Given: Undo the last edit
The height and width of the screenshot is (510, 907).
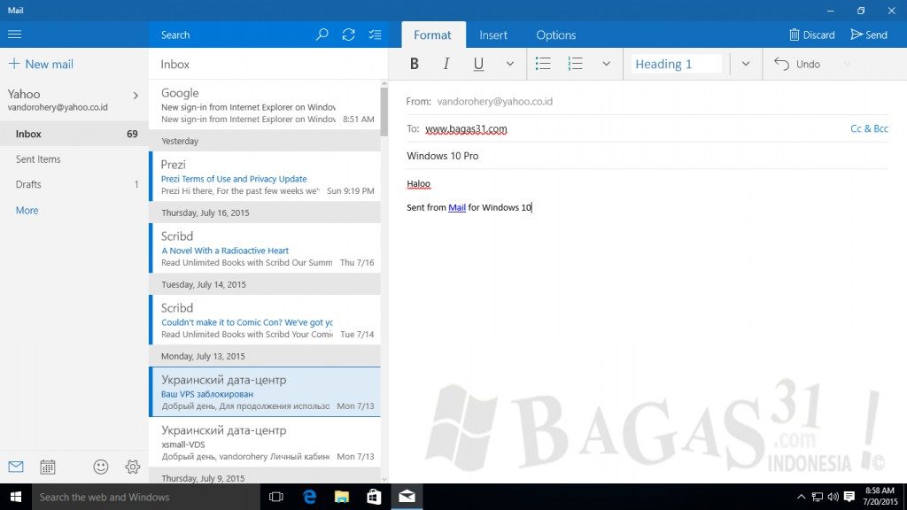Looking at the screenshot, I should tap(797, 64).
